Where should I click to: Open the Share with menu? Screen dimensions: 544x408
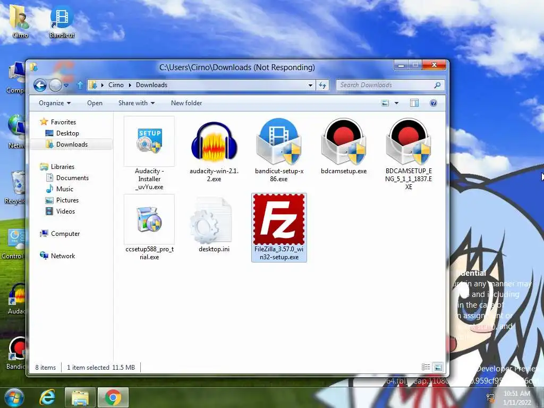(x=137, y=103)
